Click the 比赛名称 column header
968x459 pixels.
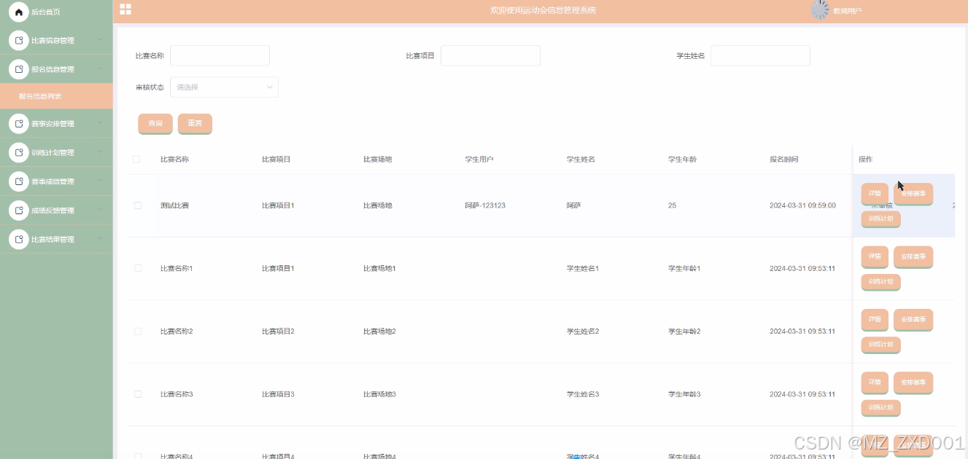(174, 159)
